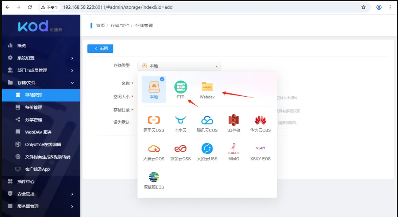Click the 设为默认 field label
The width and height of the screenshot is (398, 217).
pyautogui.click(x=121, y=123)
